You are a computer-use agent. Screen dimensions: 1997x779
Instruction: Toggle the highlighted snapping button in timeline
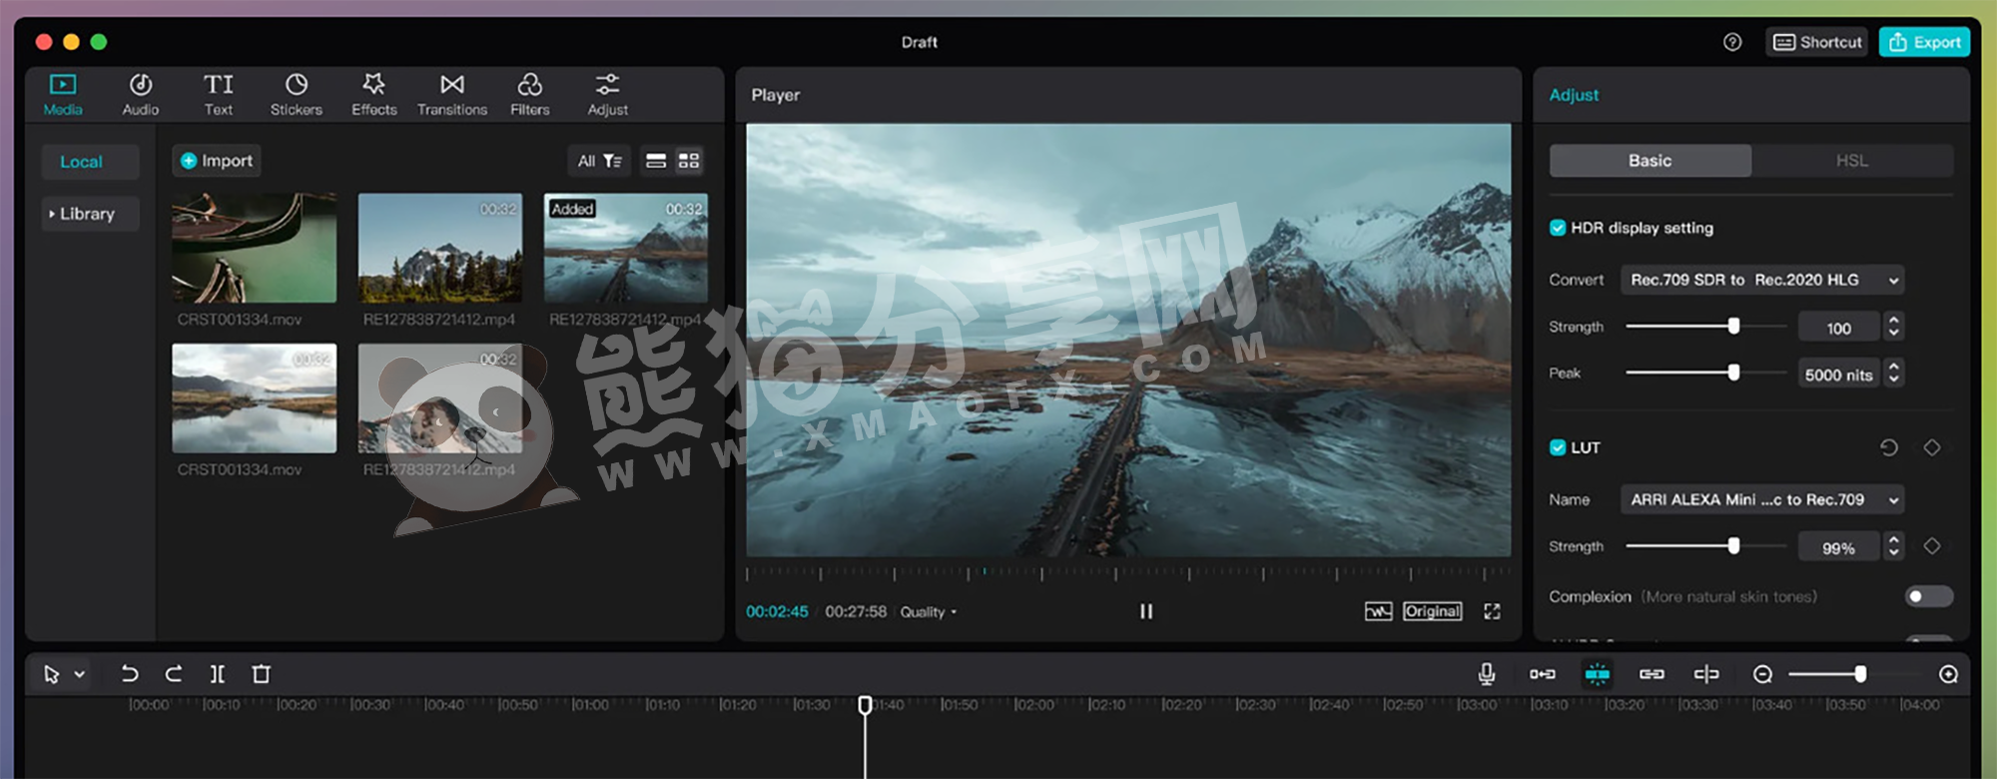tap(1598, 674)
